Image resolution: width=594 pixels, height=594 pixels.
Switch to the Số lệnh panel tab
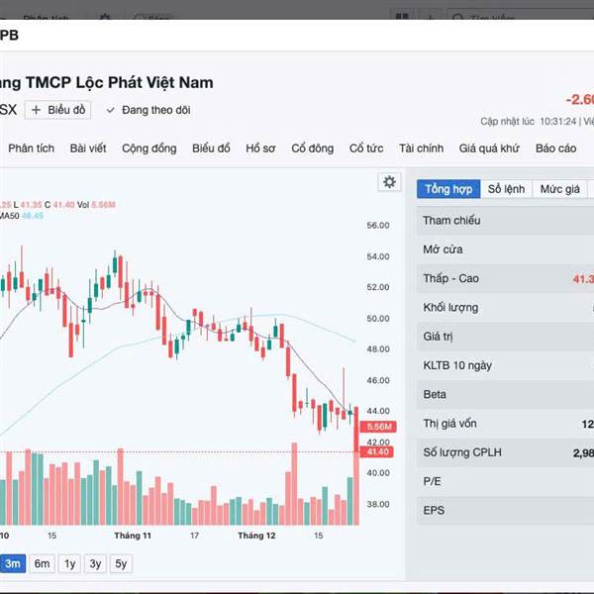(x=506, y=189)
